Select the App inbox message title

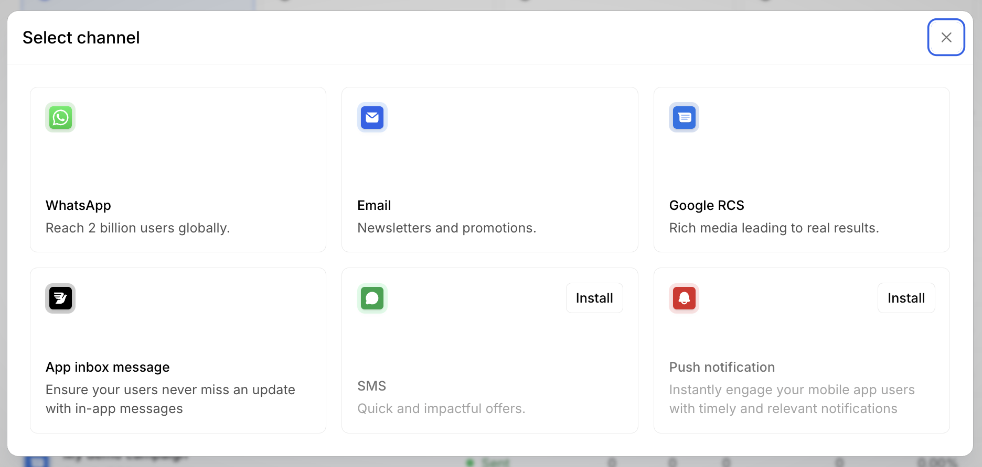pos(108,367)
